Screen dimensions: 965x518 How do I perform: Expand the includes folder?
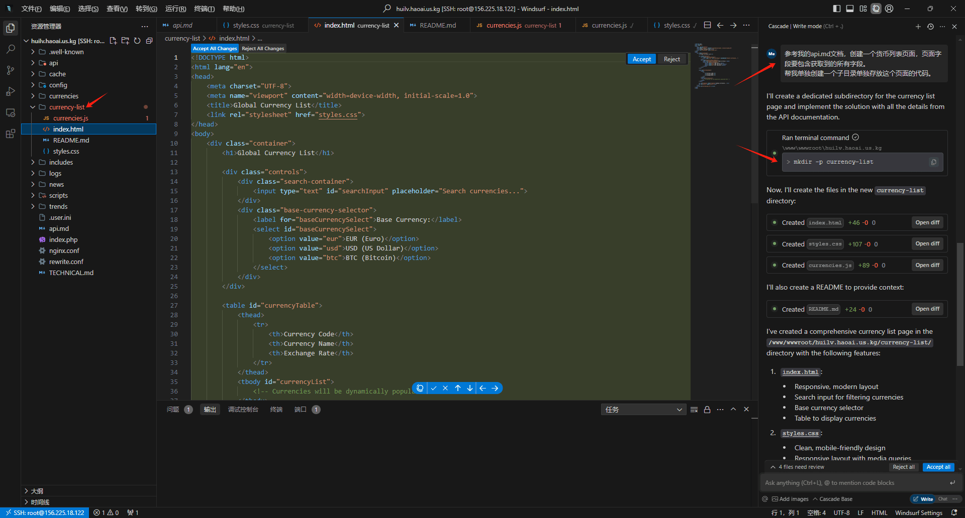point(89,162)
